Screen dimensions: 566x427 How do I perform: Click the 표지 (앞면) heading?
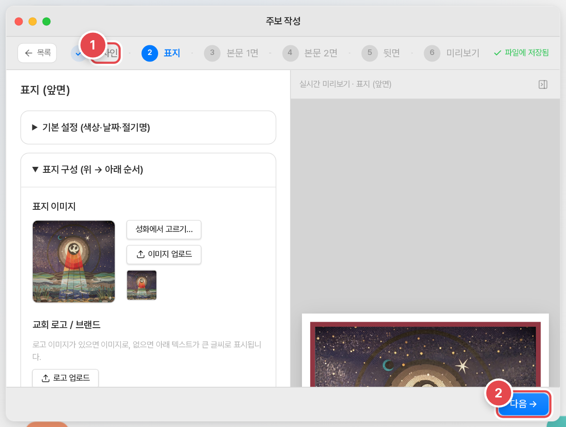(45, 90)
